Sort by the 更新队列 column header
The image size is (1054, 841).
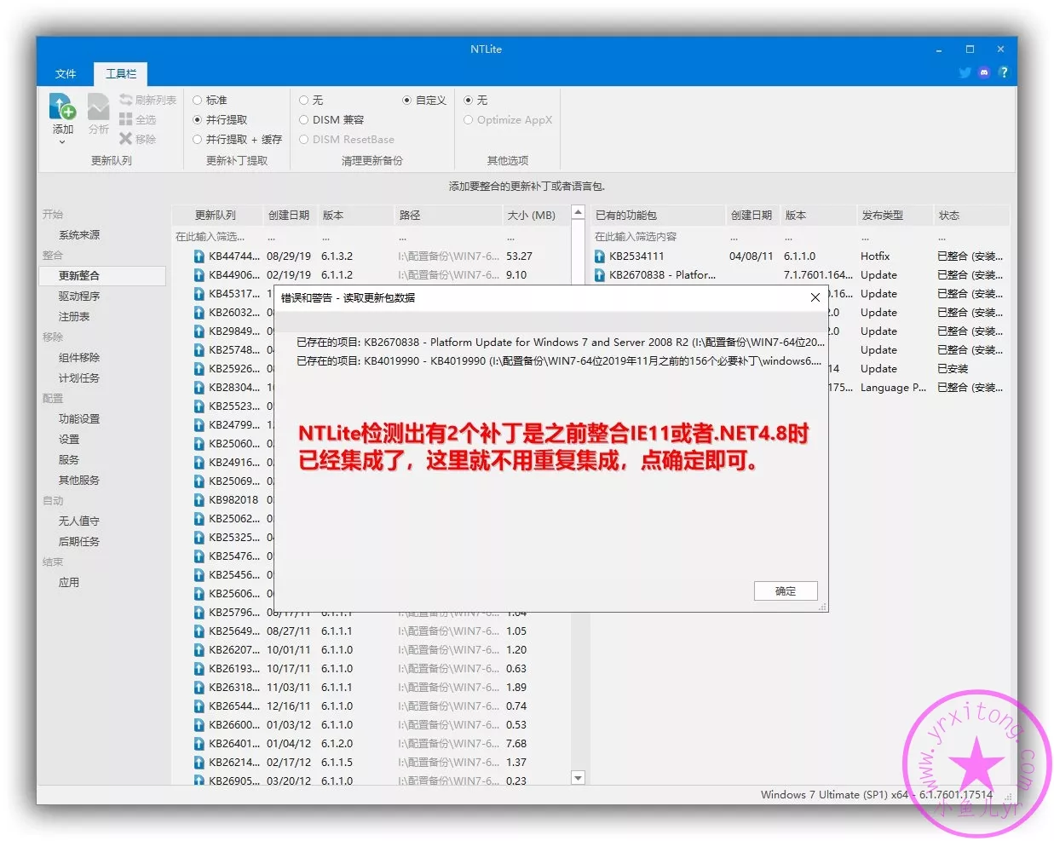pyautogui.click(x=216, y=215)
